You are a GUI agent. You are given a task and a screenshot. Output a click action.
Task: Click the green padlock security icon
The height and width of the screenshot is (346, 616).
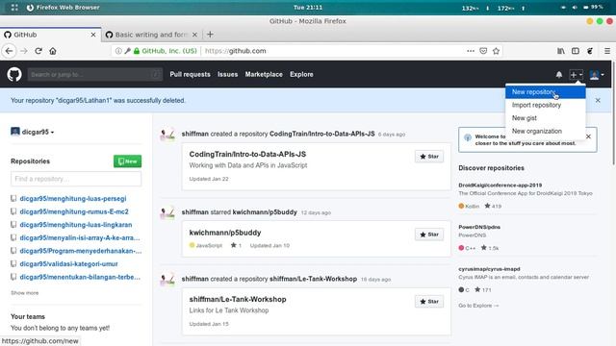point(137,51)
